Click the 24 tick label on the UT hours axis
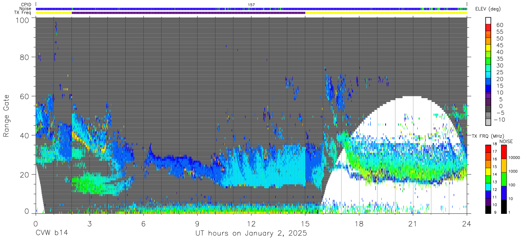525x242 pixels. point(466,224)
